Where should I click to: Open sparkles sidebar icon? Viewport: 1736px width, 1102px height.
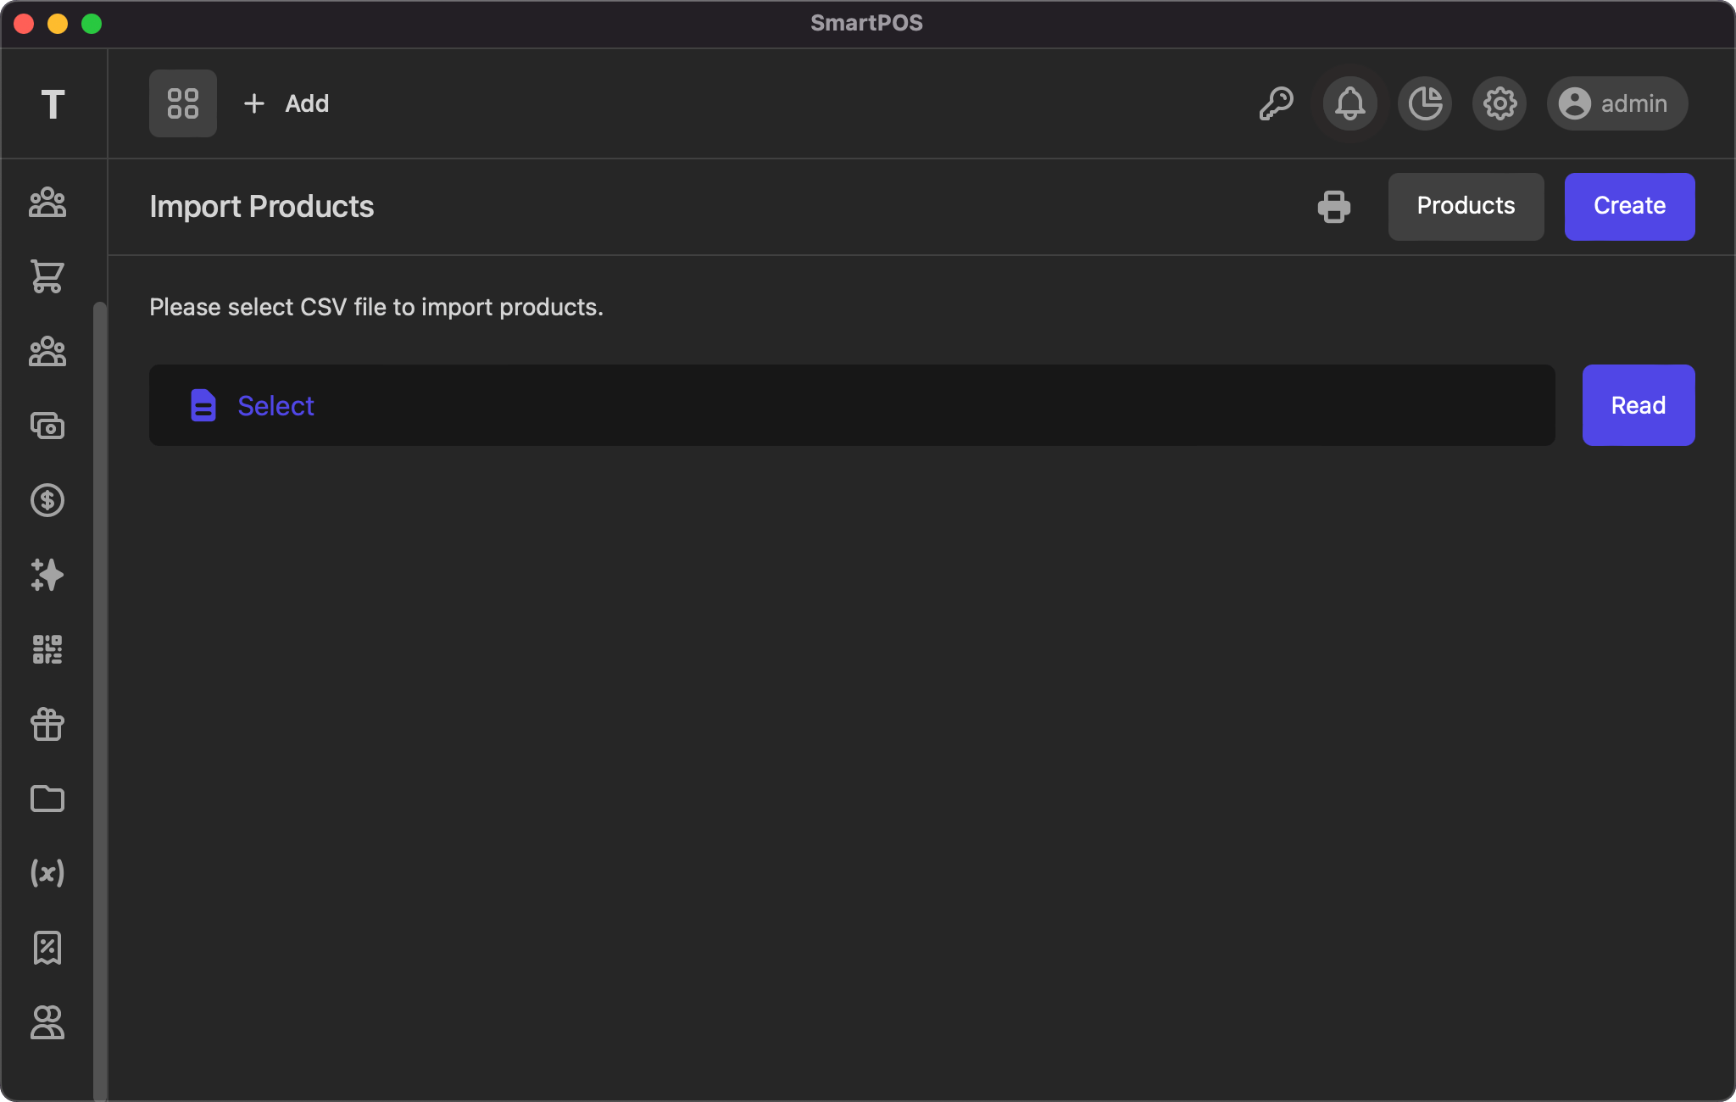click(x=47, y=575)
